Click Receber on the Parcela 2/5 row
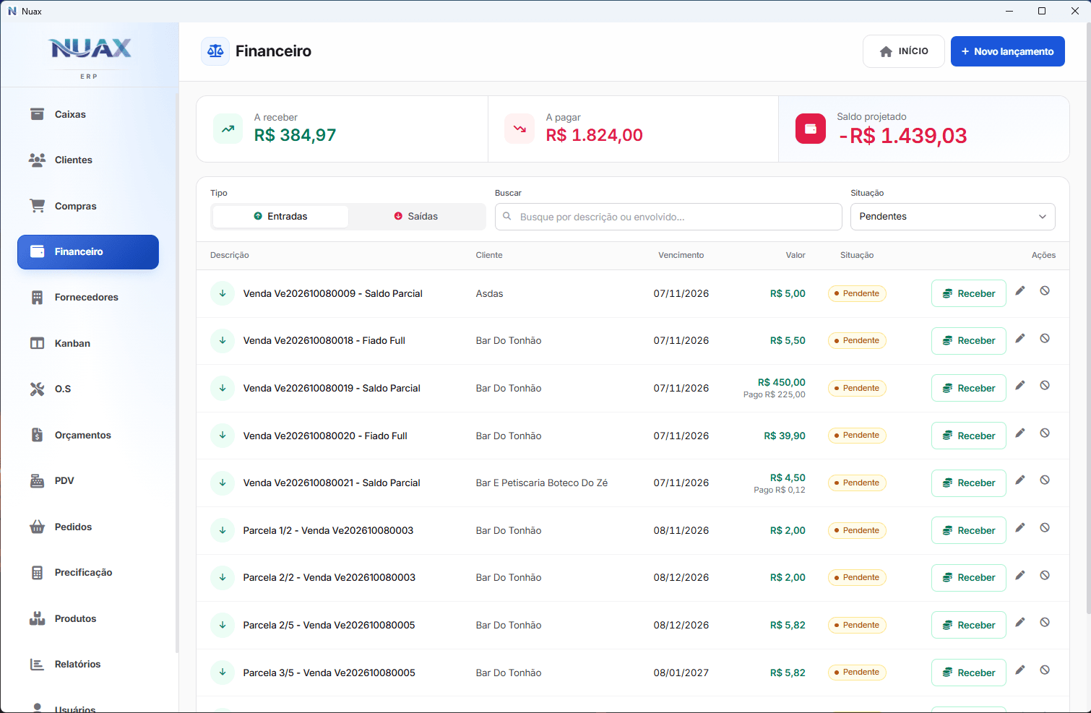Image resolution: width=1091 pixels, height=713 pixels. pos(968,625)
